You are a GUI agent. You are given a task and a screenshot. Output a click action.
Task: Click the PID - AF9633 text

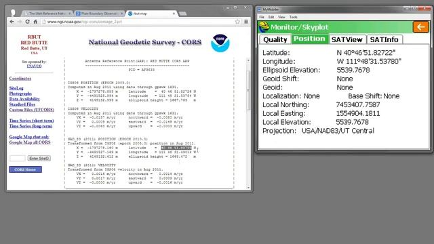(142, 70)
